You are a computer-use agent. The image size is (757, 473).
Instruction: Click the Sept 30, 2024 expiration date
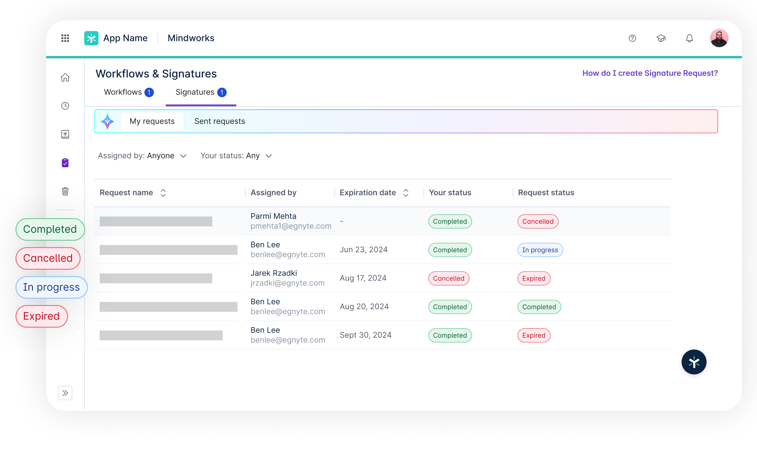[x=366, y=335]
